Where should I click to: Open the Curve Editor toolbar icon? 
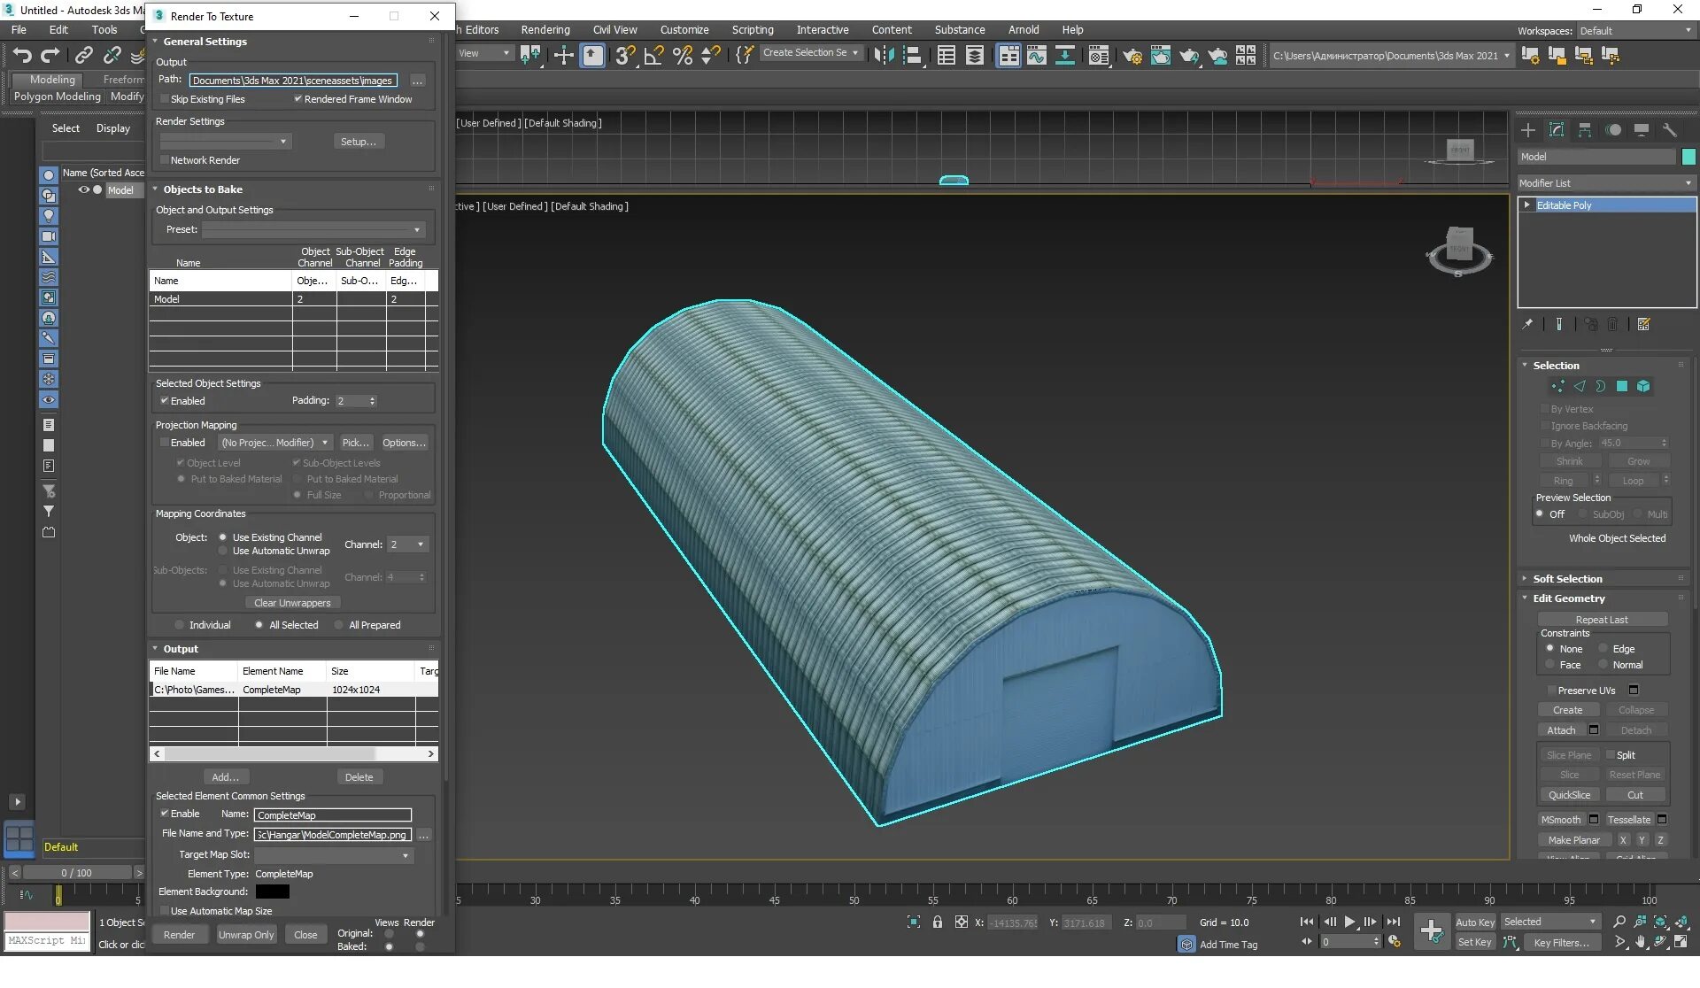[x=1036, y=55]
